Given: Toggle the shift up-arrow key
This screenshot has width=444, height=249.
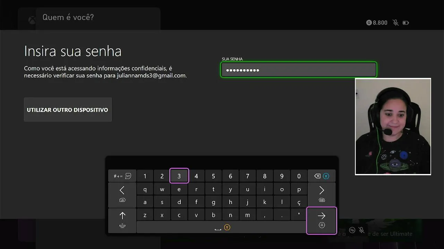Looking at the screenshot, I should [122, 220].
